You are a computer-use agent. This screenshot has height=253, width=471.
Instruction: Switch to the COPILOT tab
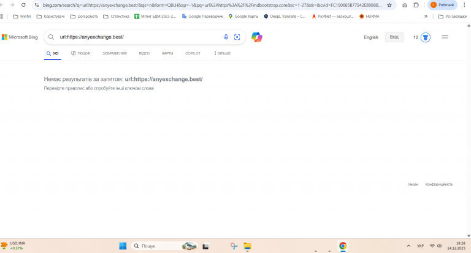tap(193, 53)
